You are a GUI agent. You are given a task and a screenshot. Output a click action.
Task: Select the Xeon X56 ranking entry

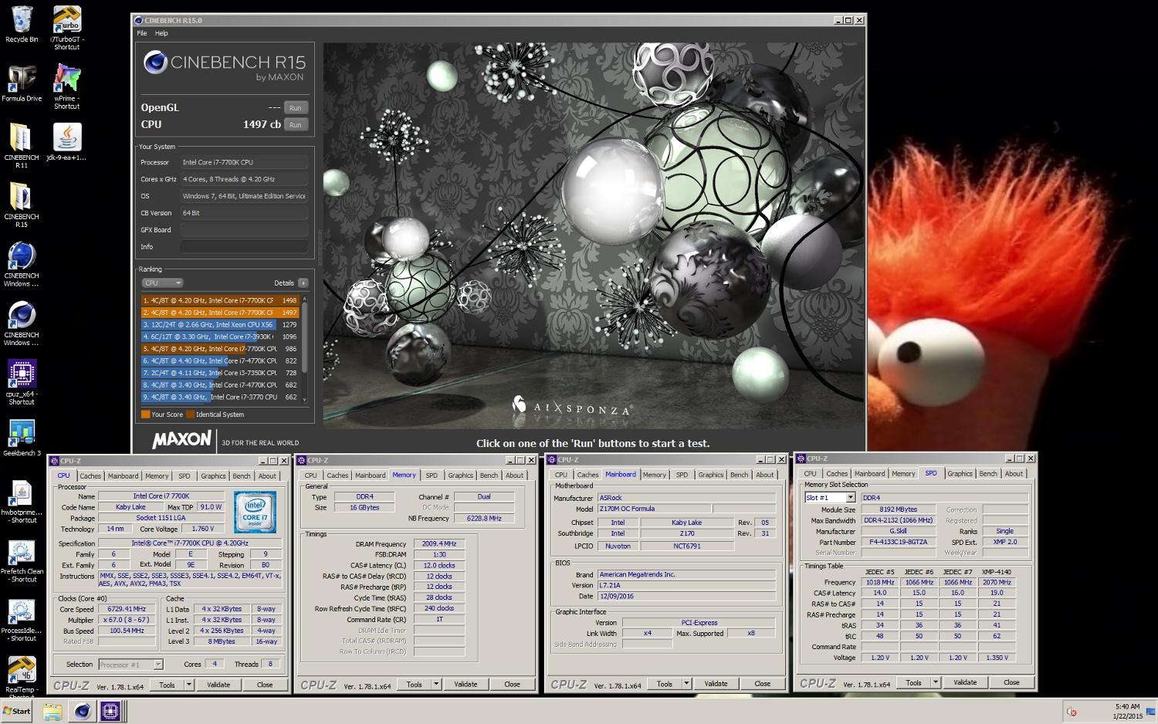221,324
